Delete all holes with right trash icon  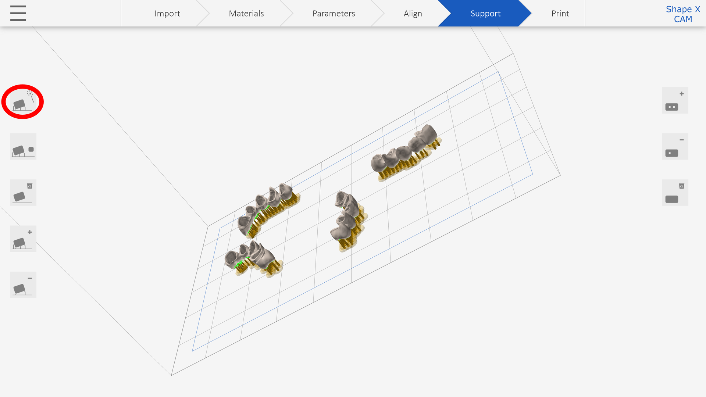click(675, 193)
